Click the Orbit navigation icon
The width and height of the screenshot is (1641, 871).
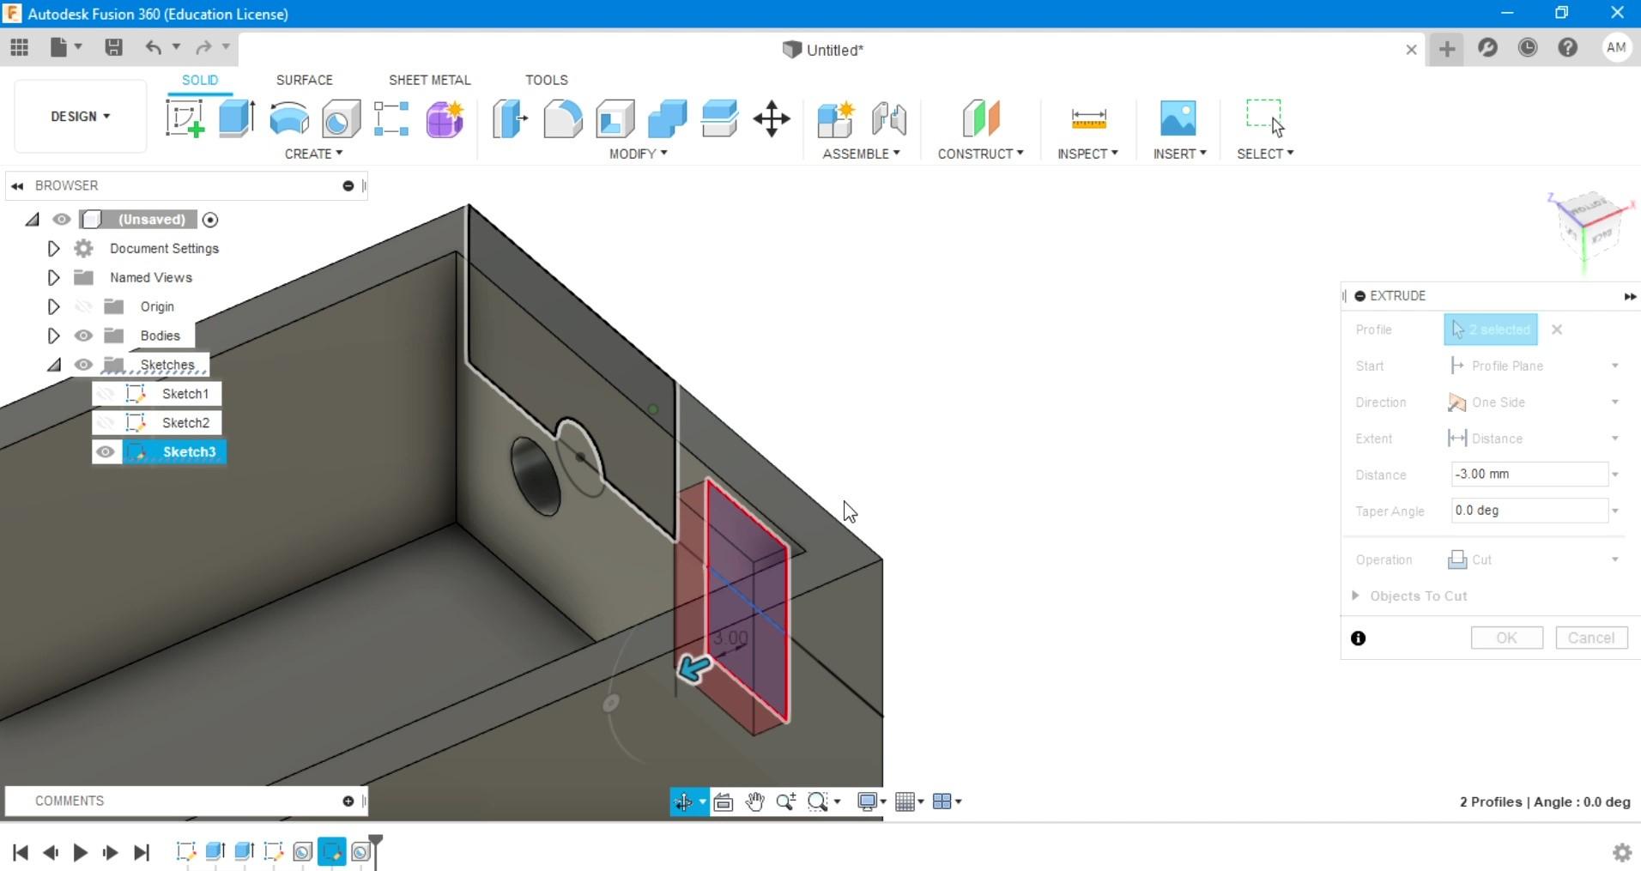coord(683,801)
